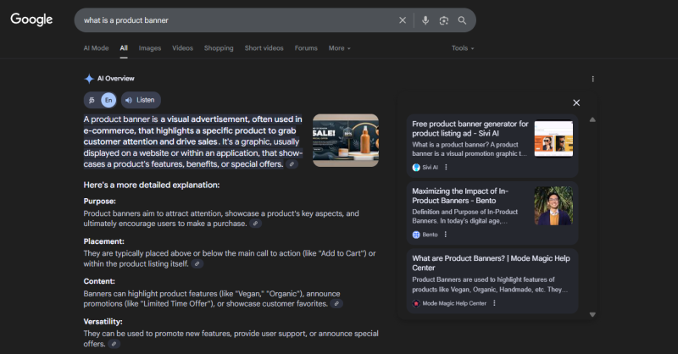Image resolution: width=678 pixels, height=354 pixels.
Task: Open Maximizing the Impact of In-Product Banners link
Action: pos(460,196)
